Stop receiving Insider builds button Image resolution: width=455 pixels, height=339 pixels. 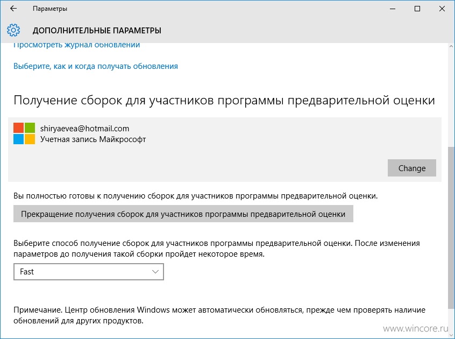tap(183, 214)
